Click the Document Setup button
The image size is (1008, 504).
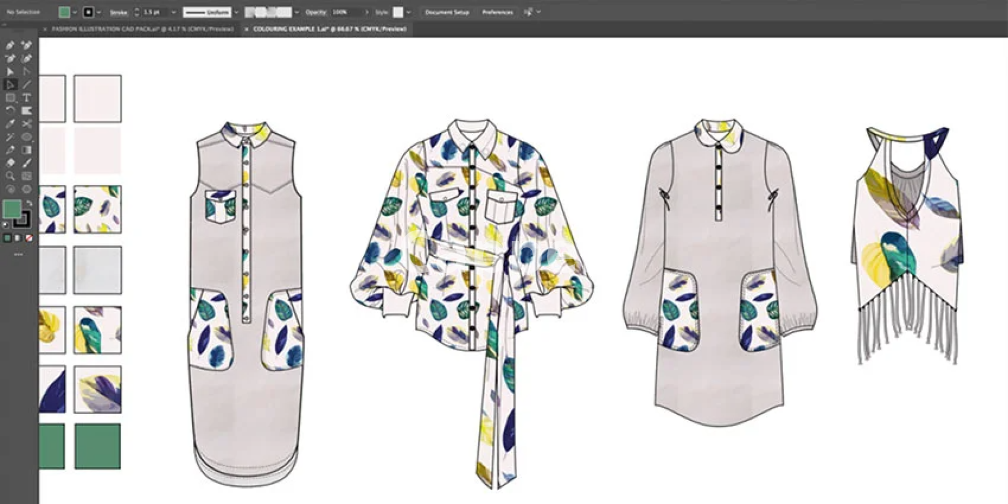[447, 12]
